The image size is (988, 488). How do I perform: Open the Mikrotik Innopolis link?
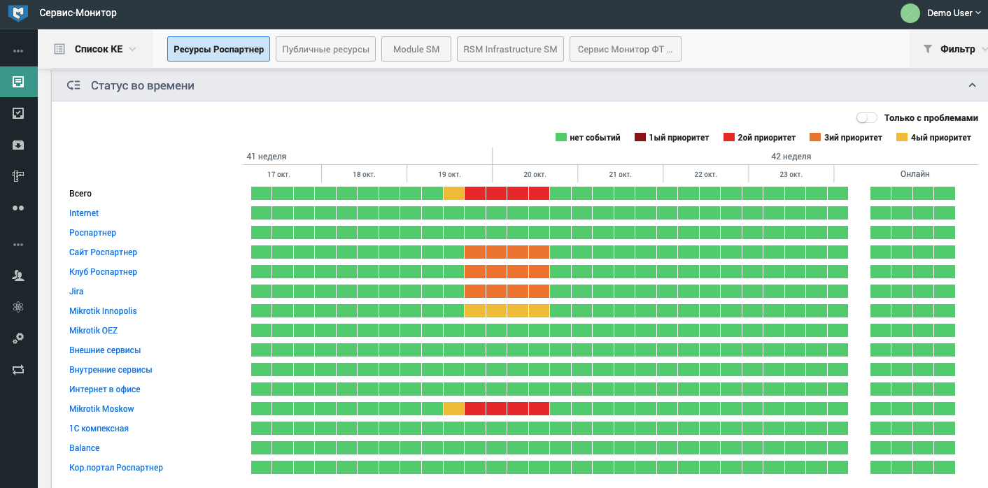point(103,310)
